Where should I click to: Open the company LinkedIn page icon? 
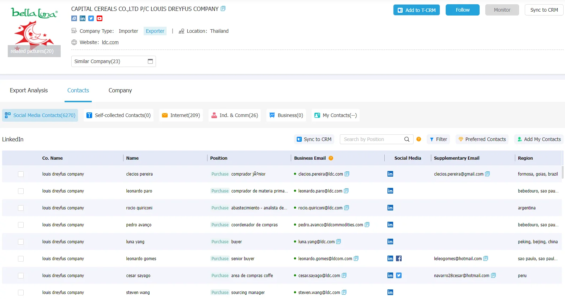[83, 18]
